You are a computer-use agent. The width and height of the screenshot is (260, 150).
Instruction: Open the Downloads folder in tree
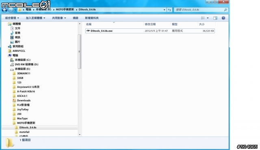click(x=24, y=101)
